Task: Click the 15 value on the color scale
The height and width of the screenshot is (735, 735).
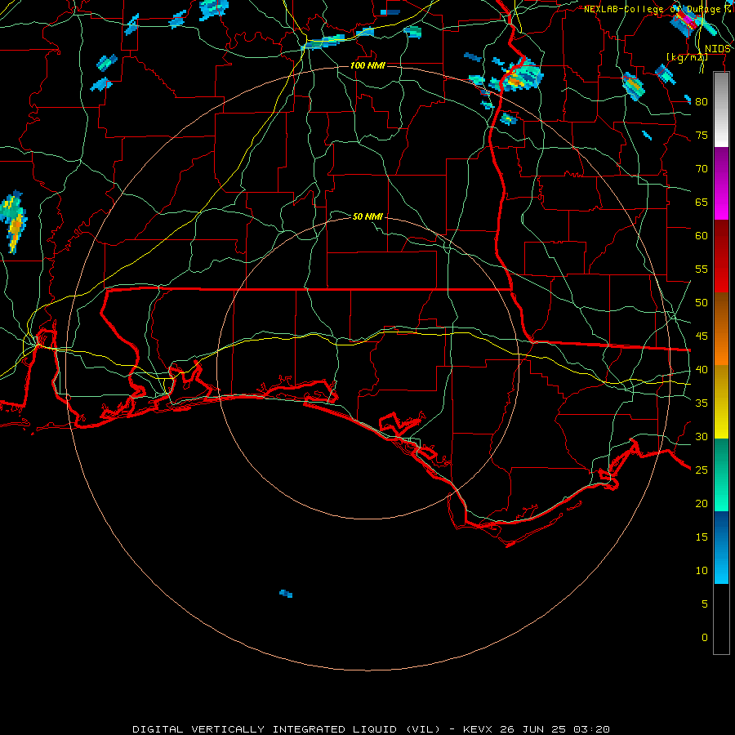Action: point(702,537)
